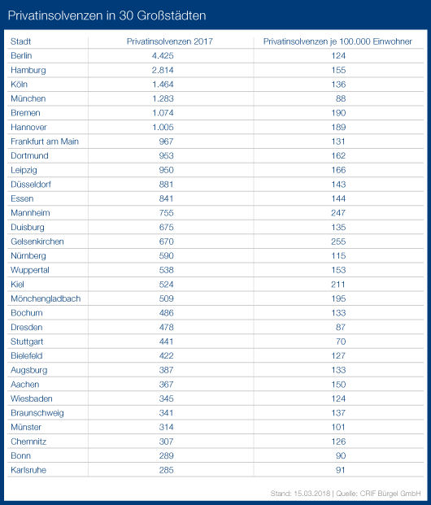The width and height of the screenshot is (431, 505).
Task: Click München's per-capita value 88
Action: coord(341,98)
